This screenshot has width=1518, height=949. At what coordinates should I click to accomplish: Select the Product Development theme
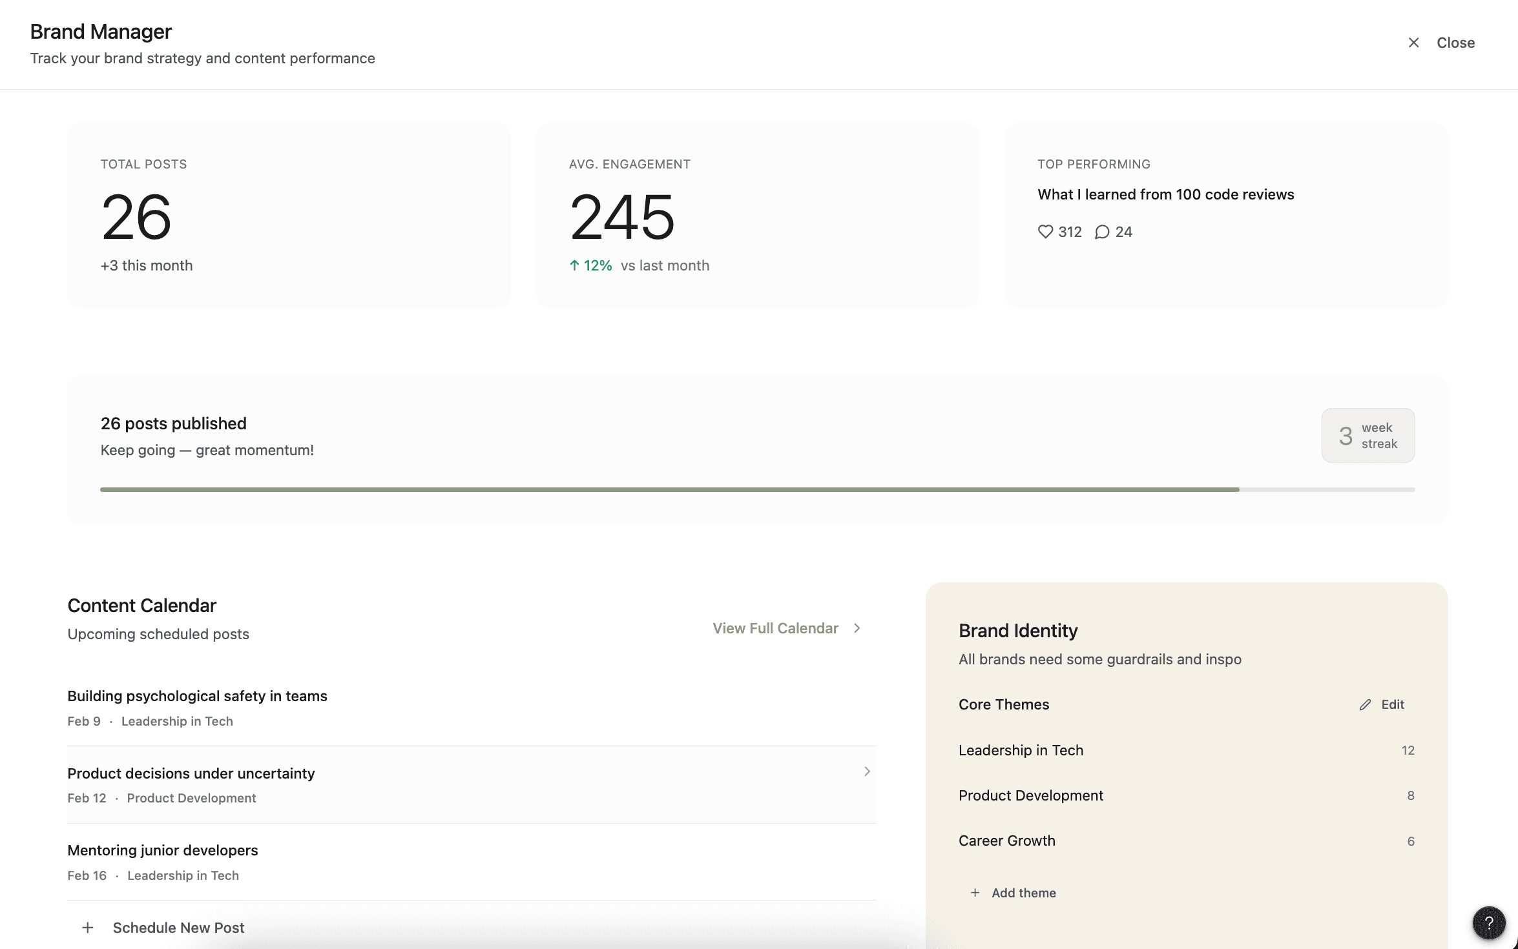click(1031, 795)
